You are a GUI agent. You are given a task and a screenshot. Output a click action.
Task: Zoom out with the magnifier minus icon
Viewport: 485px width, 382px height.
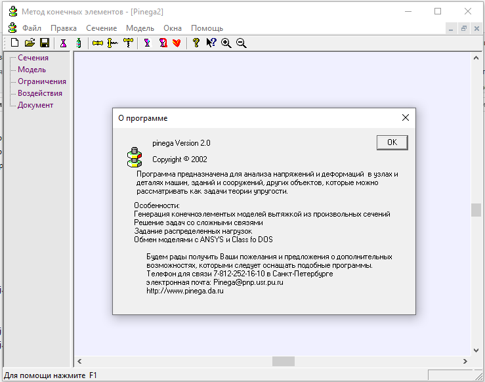242,43
